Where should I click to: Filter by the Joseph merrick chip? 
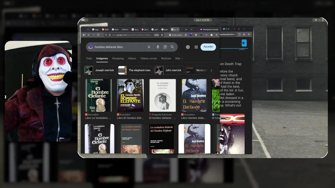(x=100, y=70)
